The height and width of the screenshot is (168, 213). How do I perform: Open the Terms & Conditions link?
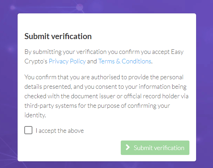pos(125,61)
